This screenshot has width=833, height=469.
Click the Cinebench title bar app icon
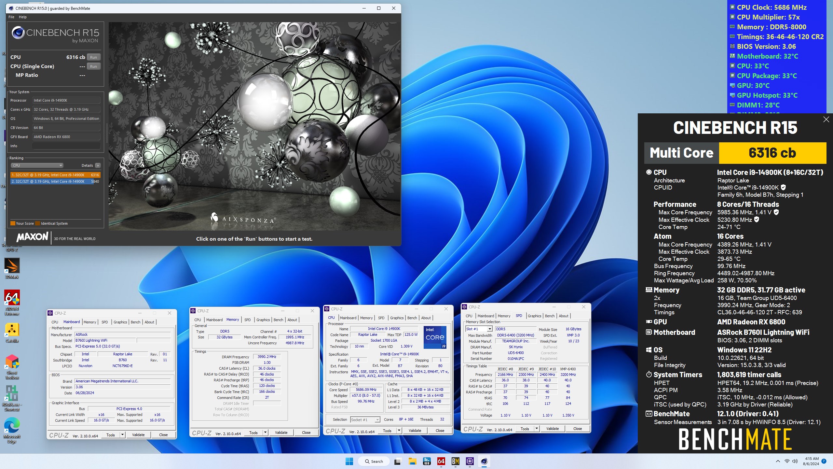[x=11, y=8]
